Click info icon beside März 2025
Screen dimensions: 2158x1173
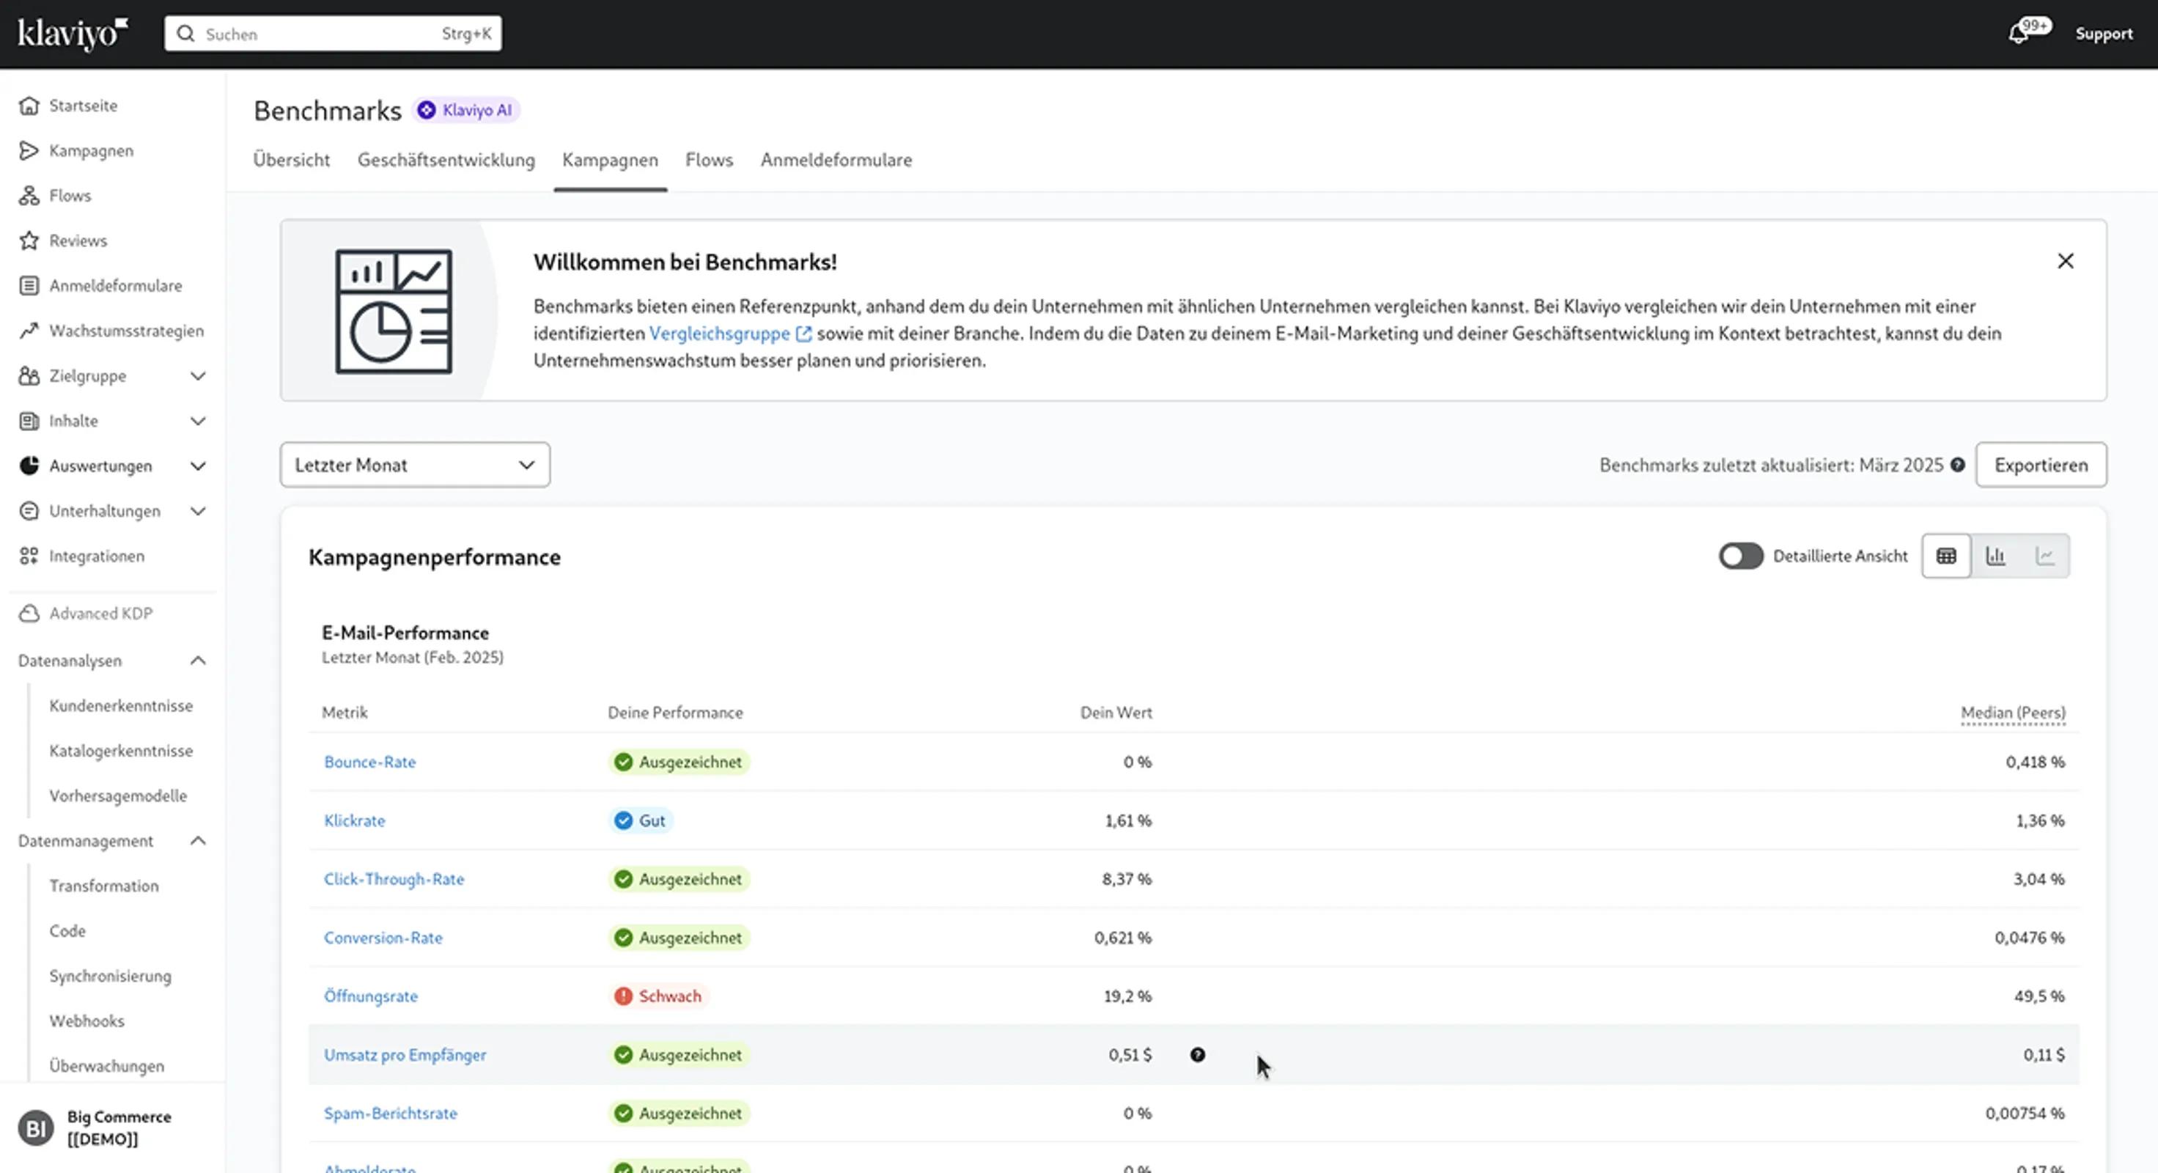click(1957, 465)
